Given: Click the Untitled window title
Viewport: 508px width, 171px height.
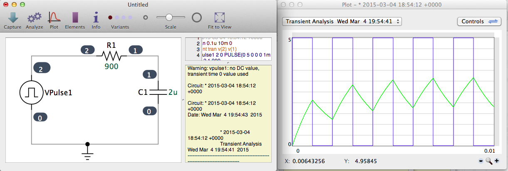Looking at the screenshot, I should tap(138, 5).
